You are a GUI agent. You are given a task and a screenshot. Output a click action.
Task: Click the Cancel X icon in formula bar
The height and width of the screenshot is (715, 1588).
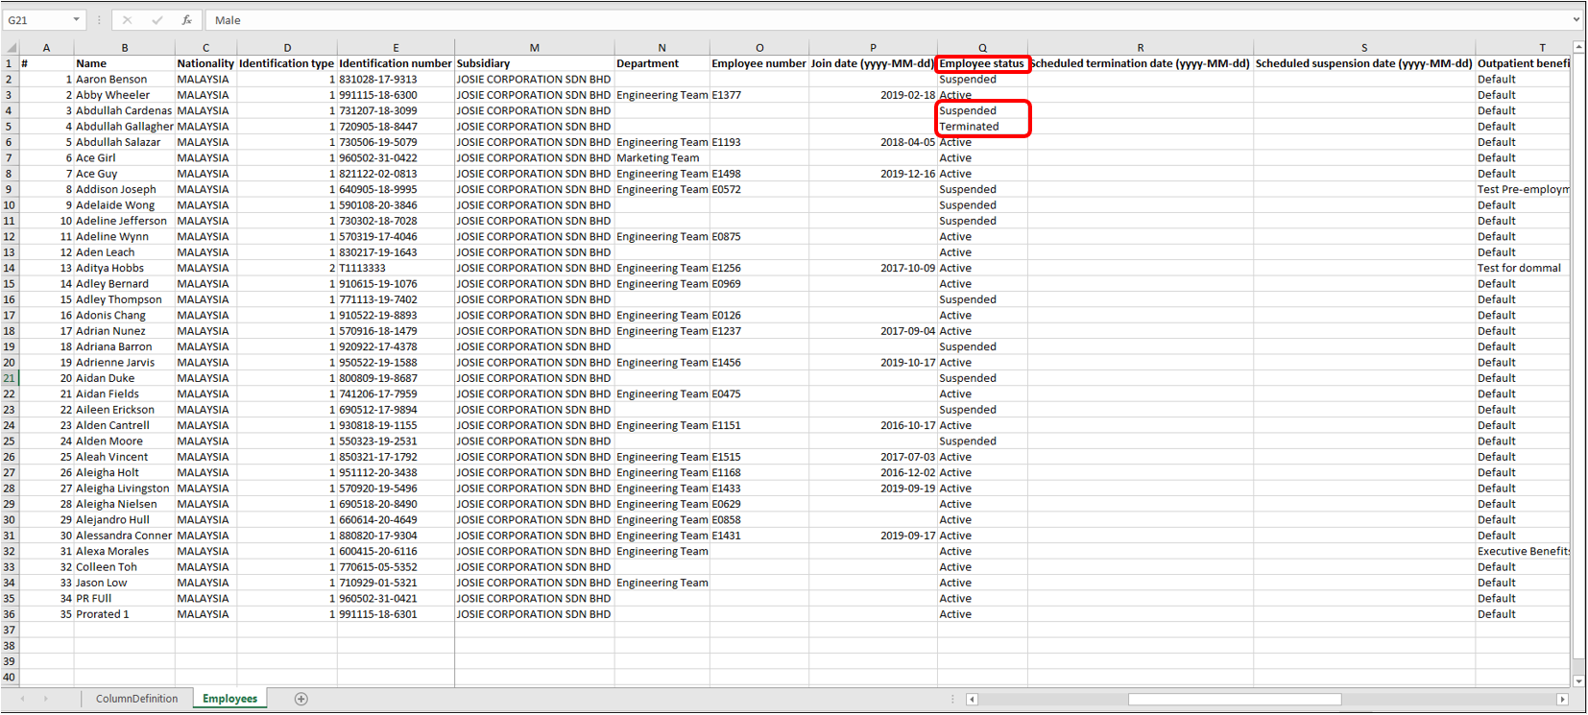point(128,20)
